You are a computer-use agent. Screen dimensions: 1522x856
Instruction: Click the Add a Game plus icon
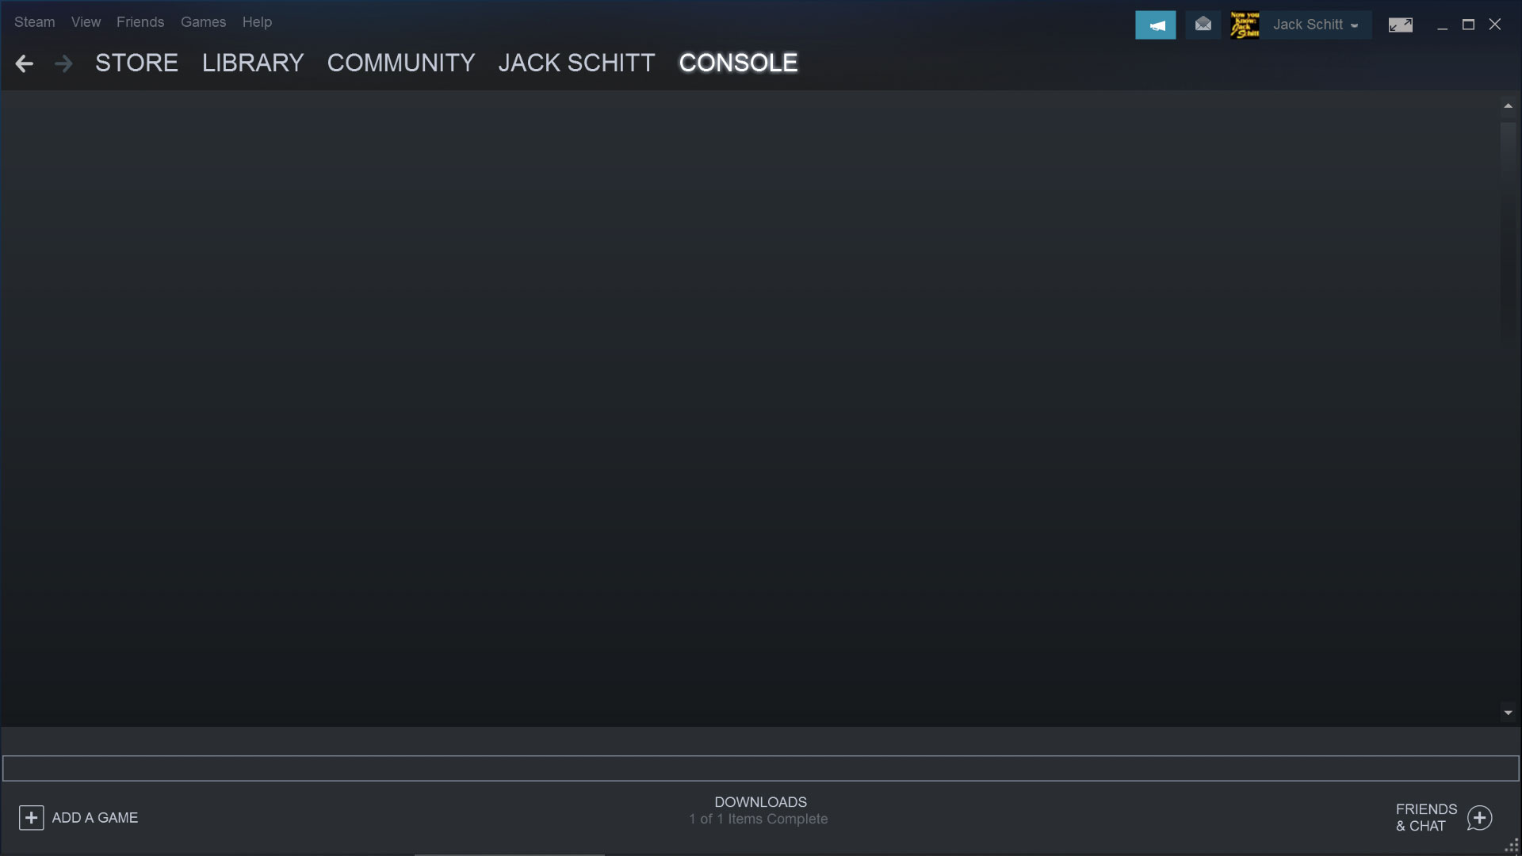tap(31, 817)
